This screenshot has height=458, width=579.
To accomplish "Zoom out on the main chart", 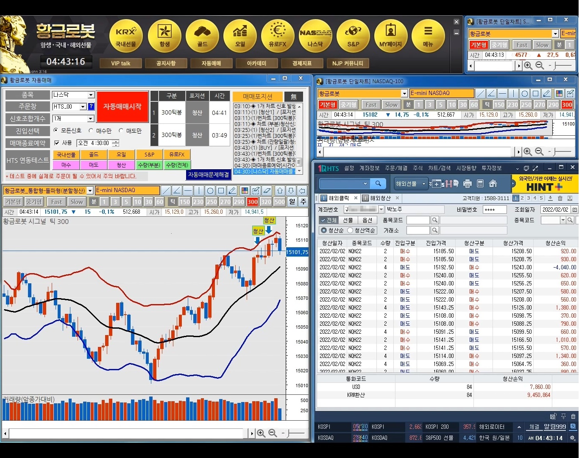I will 273,433.
